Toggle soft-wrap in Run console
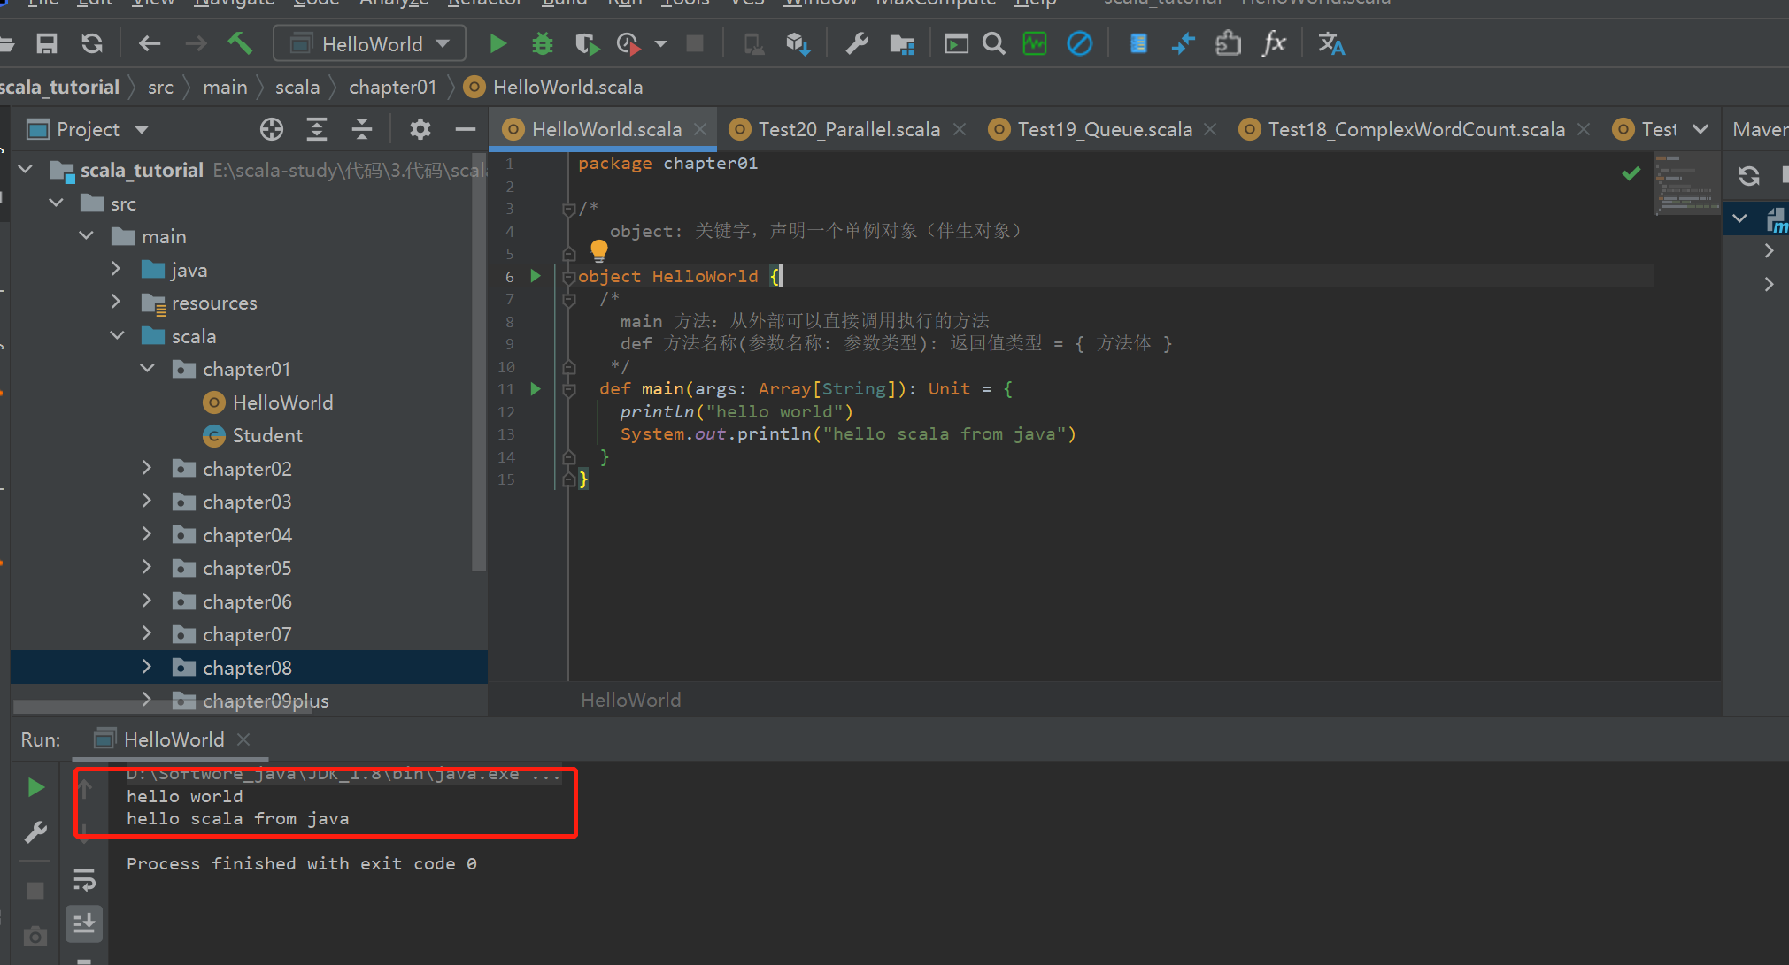The image size is (1789, 965). (84, 879)
